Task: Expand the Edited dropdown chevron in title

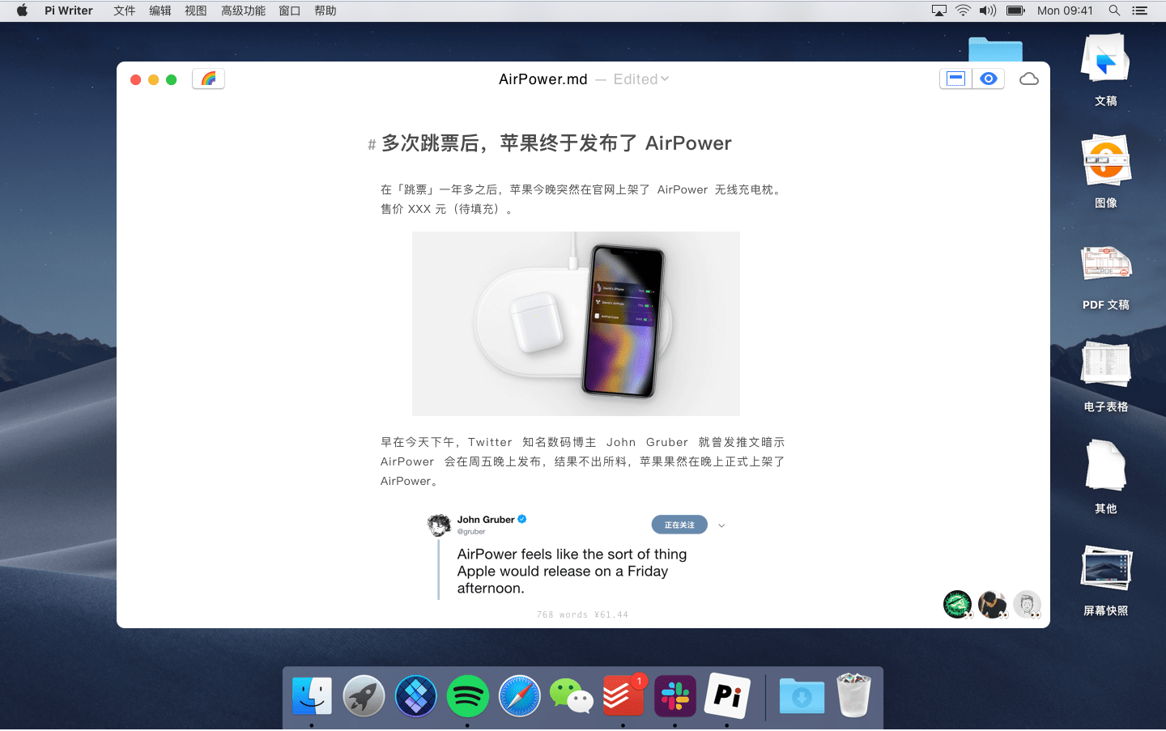Action: point(665,79)
